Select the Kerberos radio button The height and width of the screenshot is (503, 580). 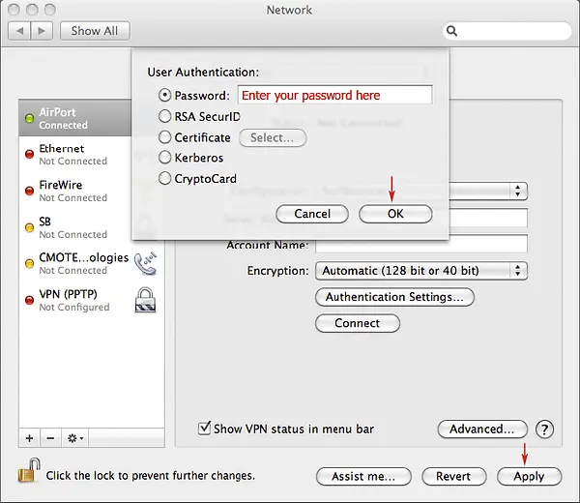click(x=164, y=158)
